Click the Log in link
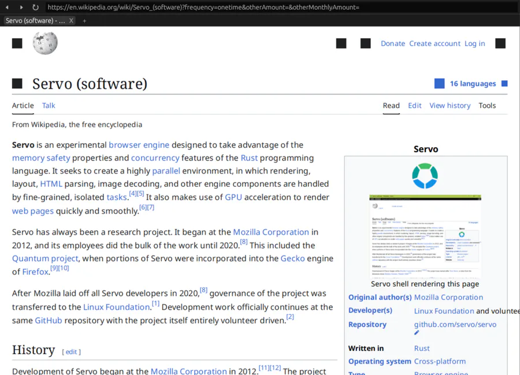This screenshot has height=375, width=520. (474, 43)
